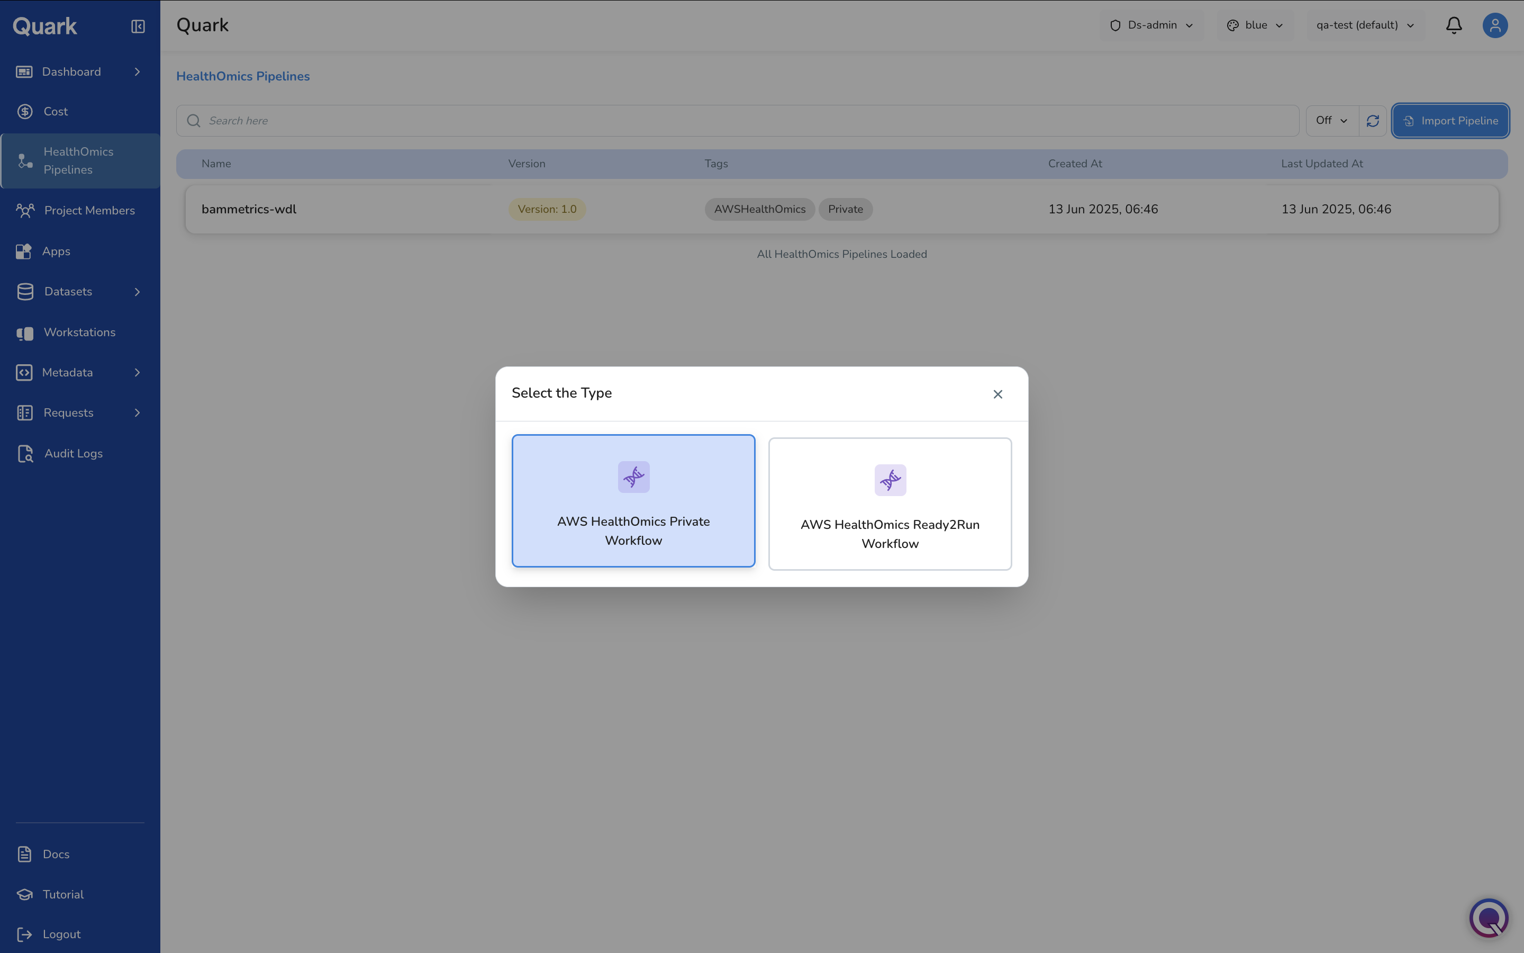Click the HealthOmics Pipelines breadcrumb link

(243, 76)
